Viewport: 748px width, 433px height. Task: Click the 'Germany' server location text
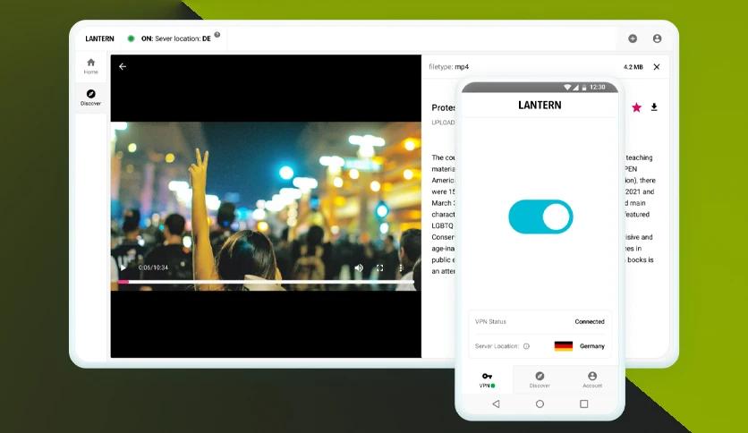[x=592, y=346]
